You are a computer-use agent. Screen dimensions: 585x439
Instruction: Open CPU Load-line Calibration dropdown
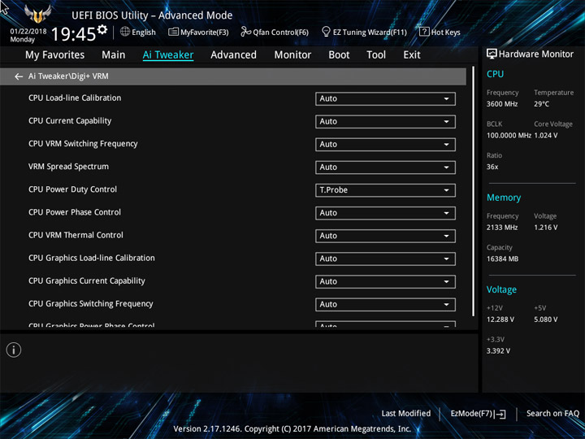pos(385,99)
